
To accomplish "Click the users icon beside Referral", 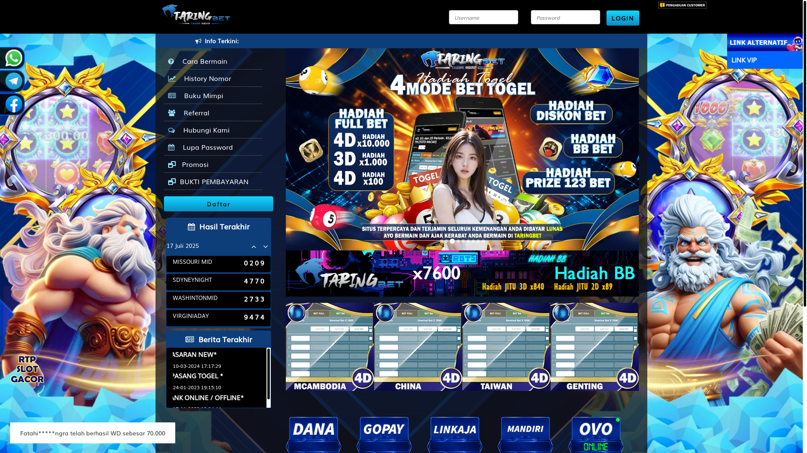I will 172,113.
